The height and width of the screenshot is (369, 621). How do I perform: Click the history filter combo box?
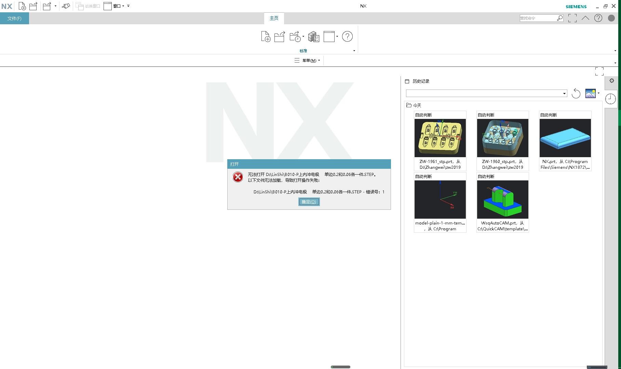[486, 93]
